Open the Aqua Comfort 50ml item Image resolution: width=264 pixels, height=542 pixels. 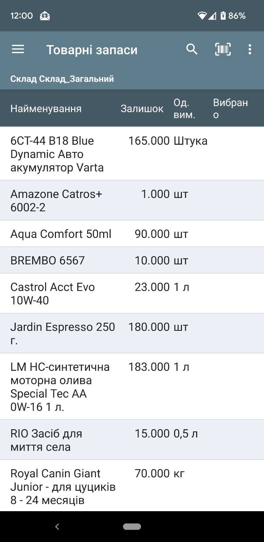tap(132, 234)
